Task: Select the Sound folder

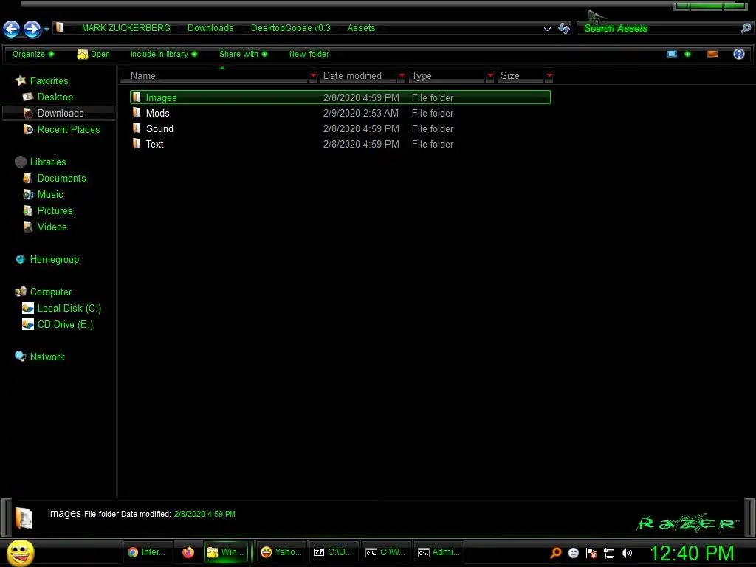Action: (340, 128)
